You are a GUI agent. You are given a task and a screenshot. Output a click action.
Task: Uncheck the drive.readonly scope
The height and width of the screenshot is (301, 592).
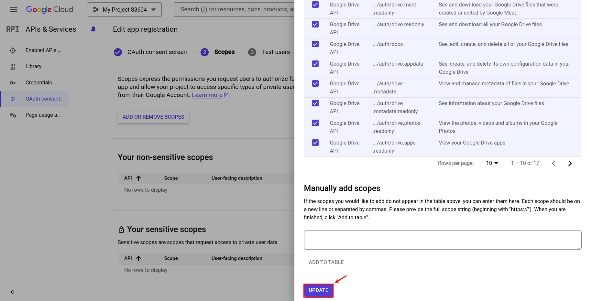pos(315,24)
